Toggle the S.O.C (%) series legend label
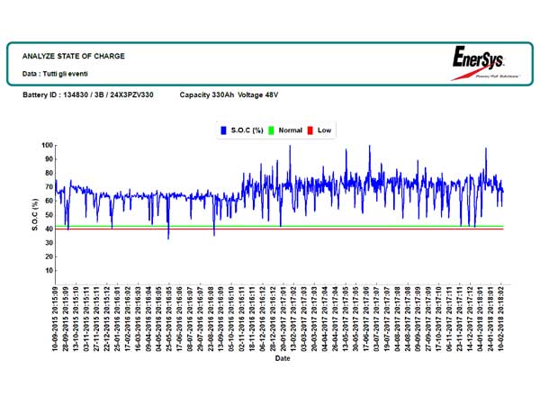Viewport: 540px width, 405px height. point(247,130)
